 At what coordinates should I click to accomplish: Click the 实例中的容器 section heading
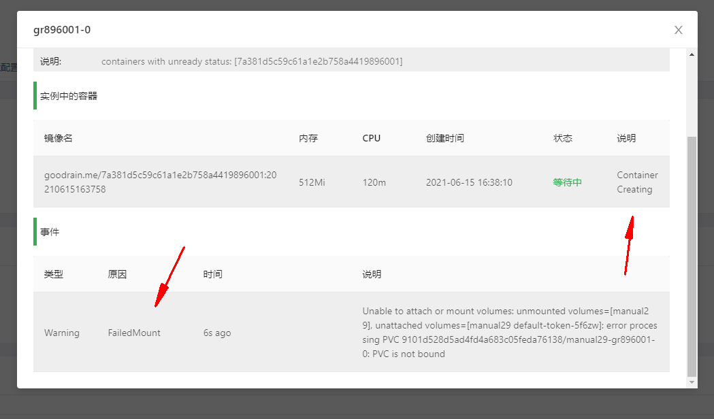69,96
